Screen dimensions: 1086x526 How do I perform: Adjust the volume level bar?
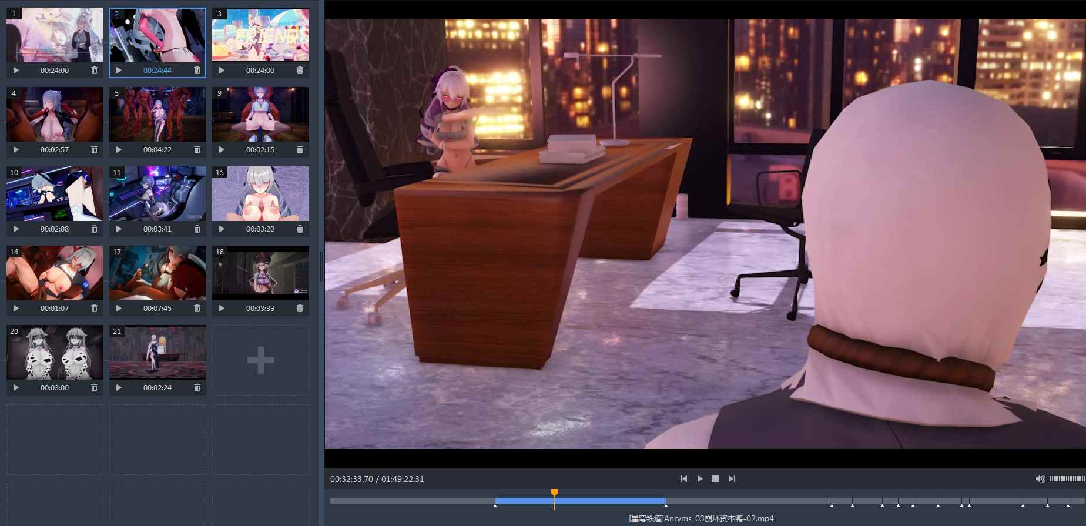(x=1067, y=479)
